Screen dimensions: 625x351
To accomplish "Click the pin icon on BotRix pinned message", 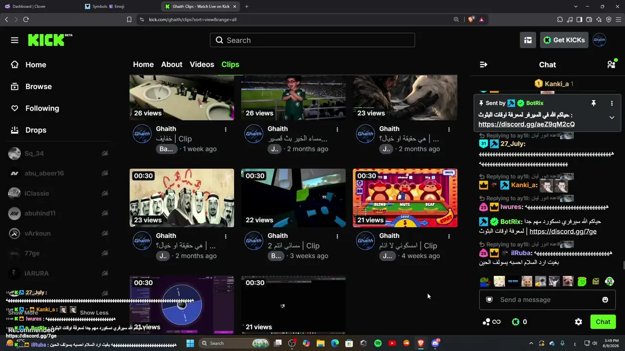I will click(594, 103).
